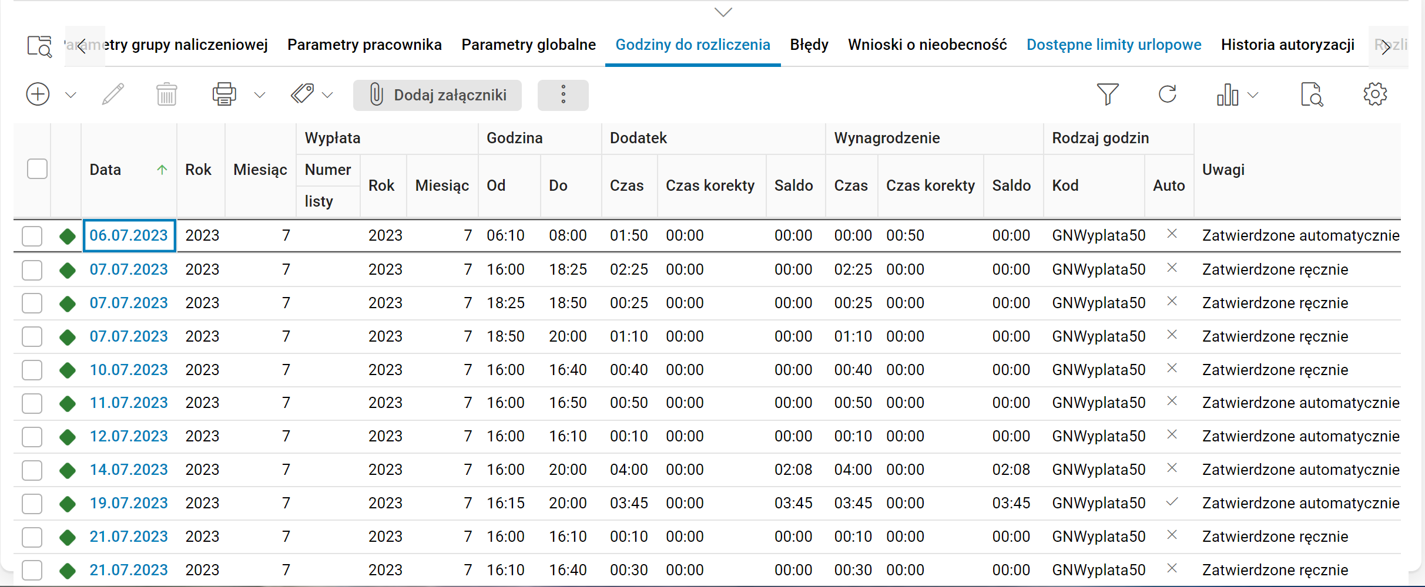Viewport: 1425px width, 587px height.
Task: Open the filter funnel icon
Action: (x=1108, y=95)
